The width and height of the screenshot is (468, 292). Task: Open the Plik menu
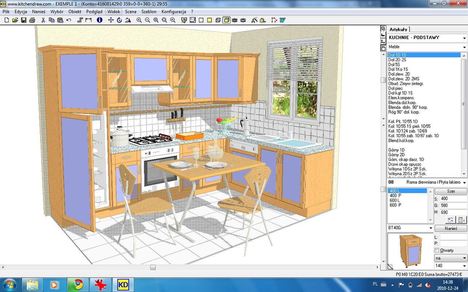pyautogui.click(x=6, y=11)
